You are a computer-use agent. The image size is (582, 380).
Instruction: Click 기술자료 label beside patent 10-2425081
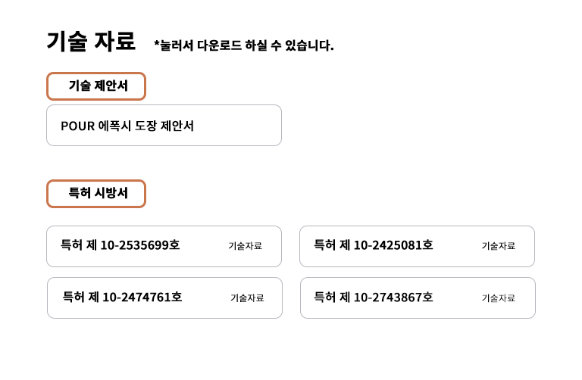(498, 246)
